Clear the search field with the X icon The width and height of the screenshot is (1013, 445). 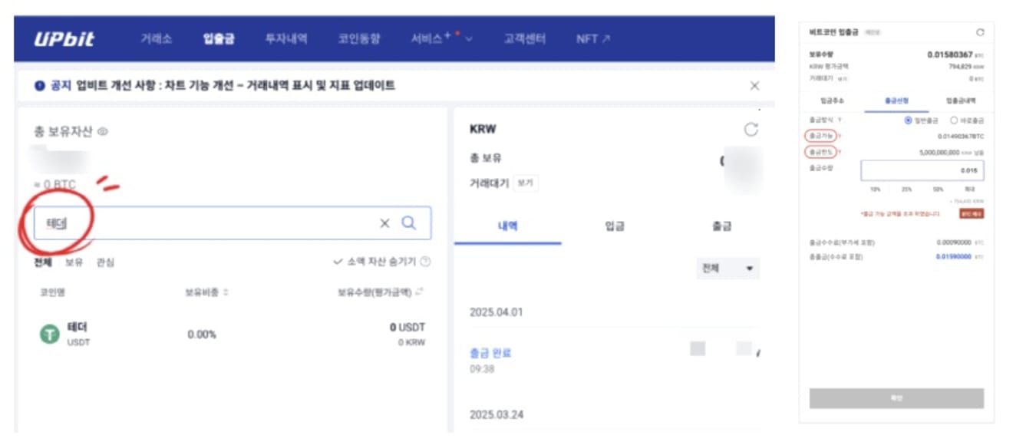pos(384,223)
